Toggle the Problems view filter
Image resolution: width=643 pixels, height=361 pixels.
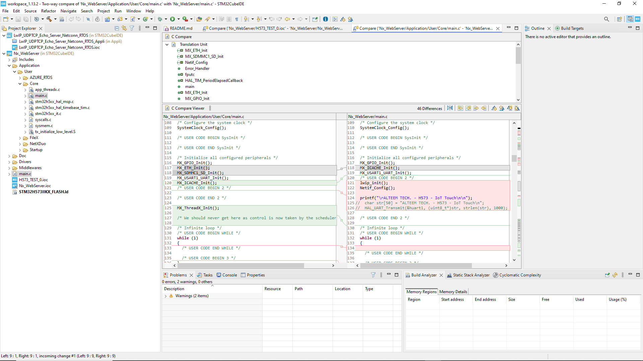[373, 275]
